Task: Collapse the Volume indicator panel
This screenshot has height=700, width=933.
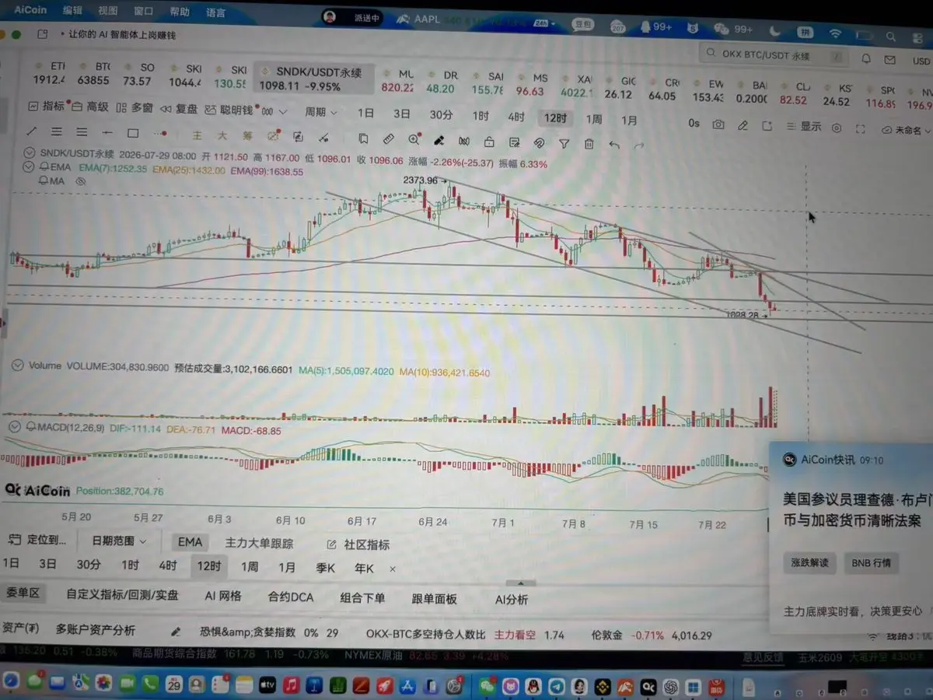Action: coord(19,366)
